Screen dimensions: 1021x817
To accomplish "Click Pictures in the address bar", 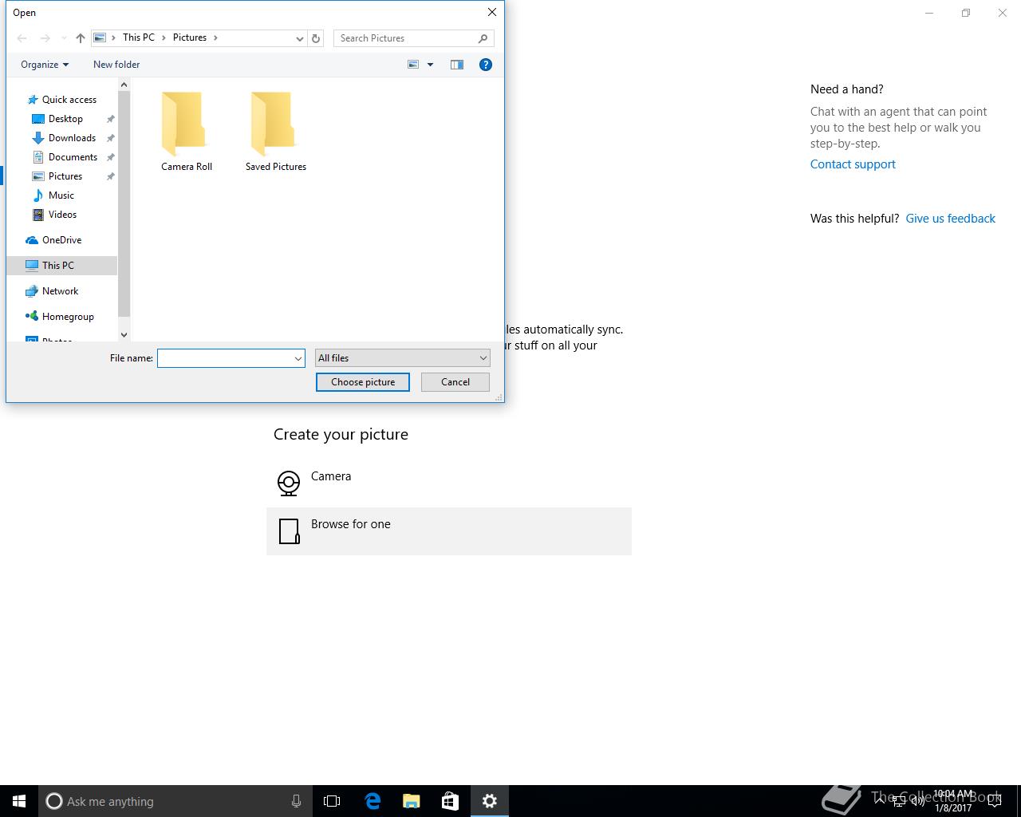I will click(190, 37).
